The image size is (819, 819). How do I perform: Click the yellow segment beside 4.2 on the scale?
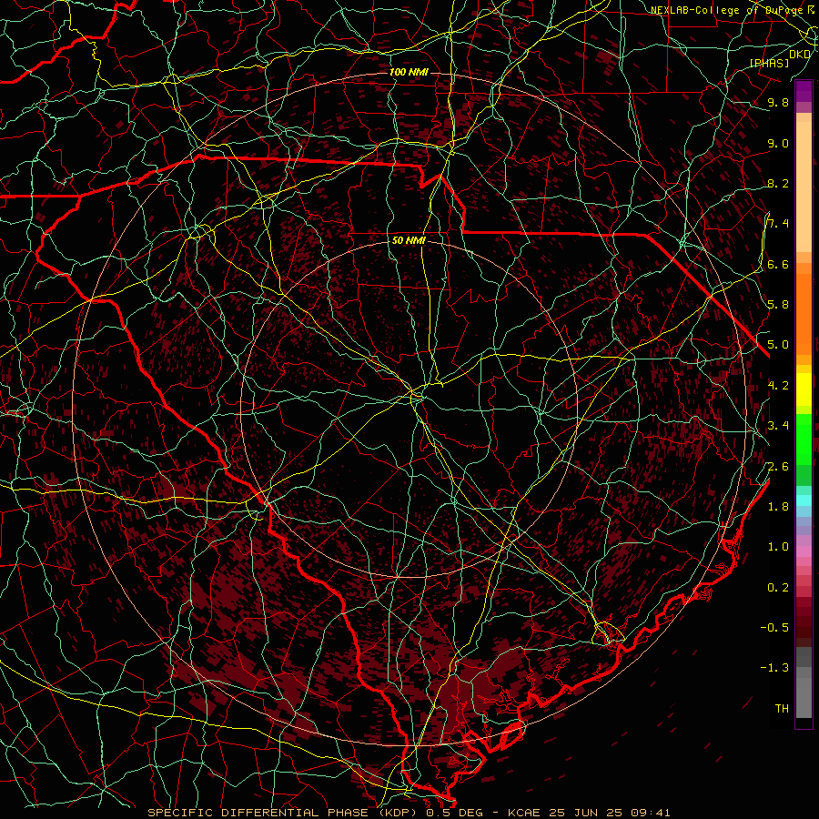click(x=804, y=389)
